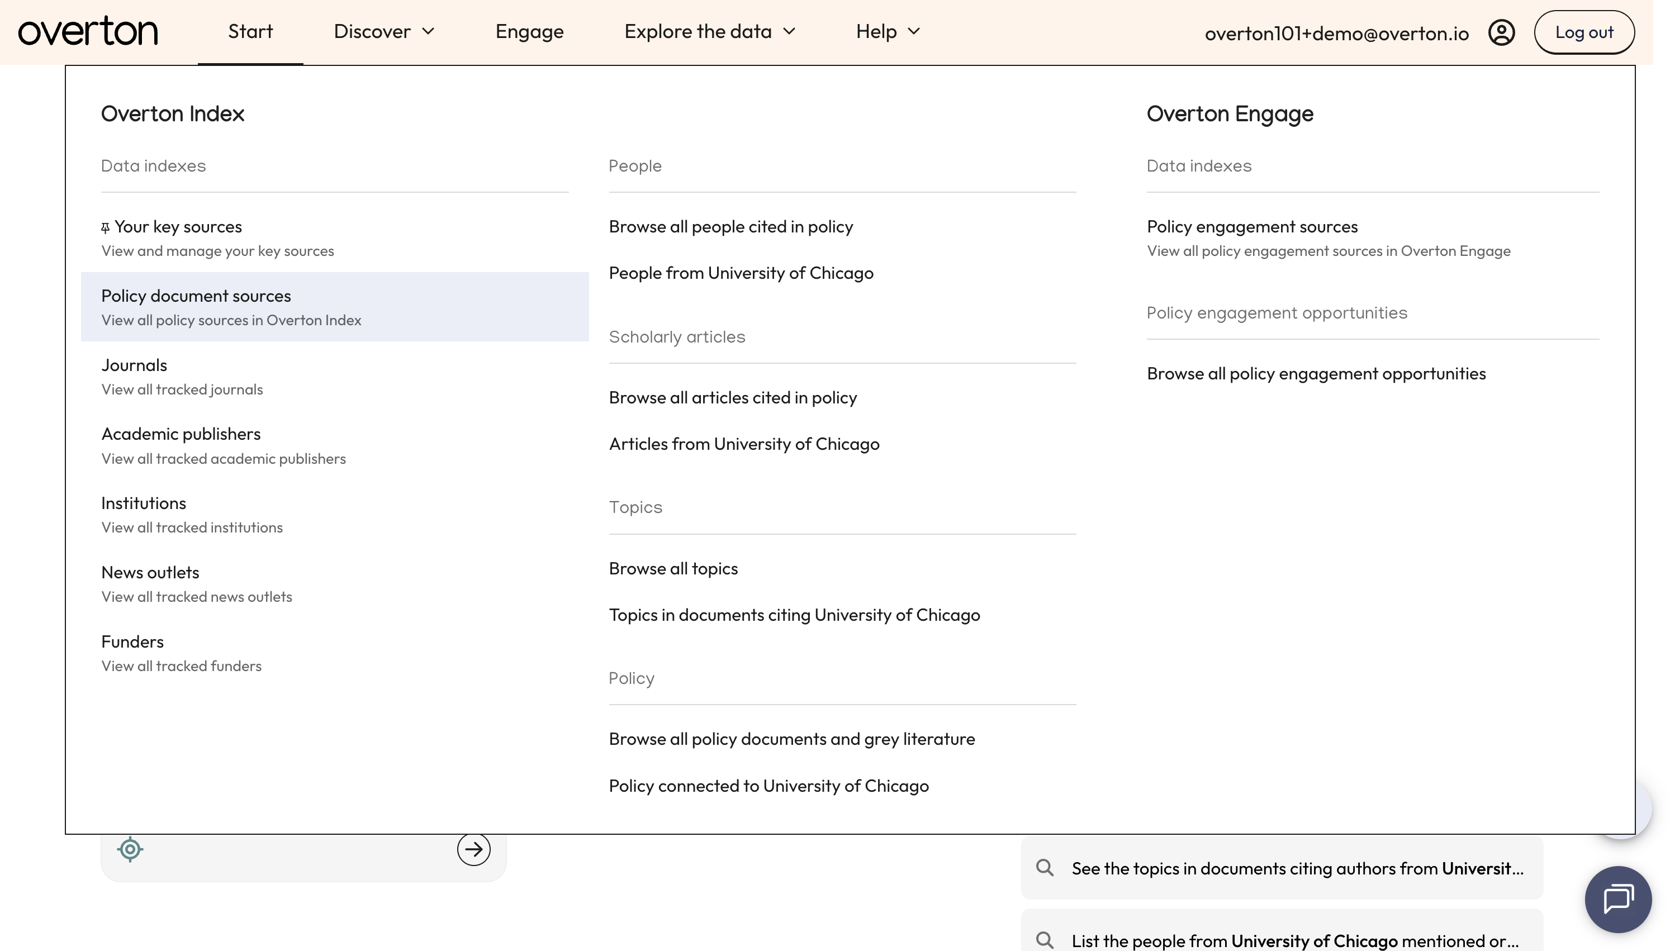Open Your key sources
1670x951 pixels.
click(334, 238)
